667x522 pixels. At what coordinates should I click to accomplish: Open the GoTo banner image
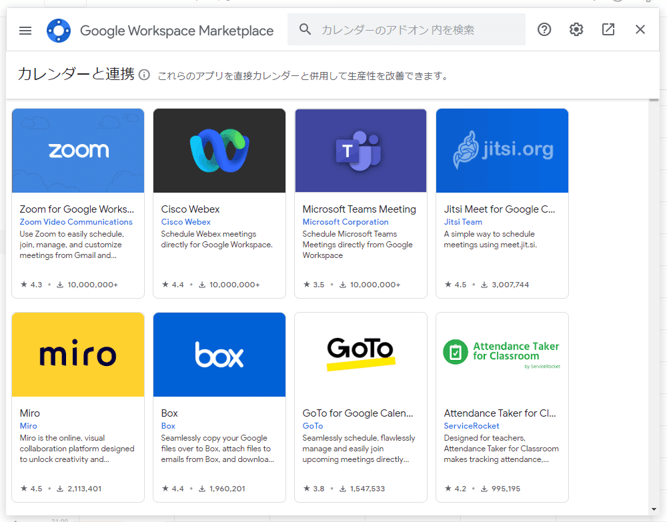click(361, 355)
